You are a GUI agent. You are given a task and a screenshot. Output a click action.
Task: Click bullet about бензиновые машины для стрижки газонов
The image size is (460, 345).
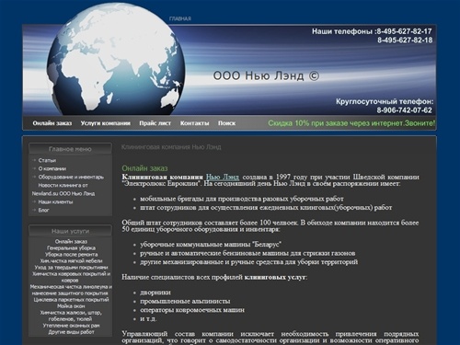tap(247, 253)
